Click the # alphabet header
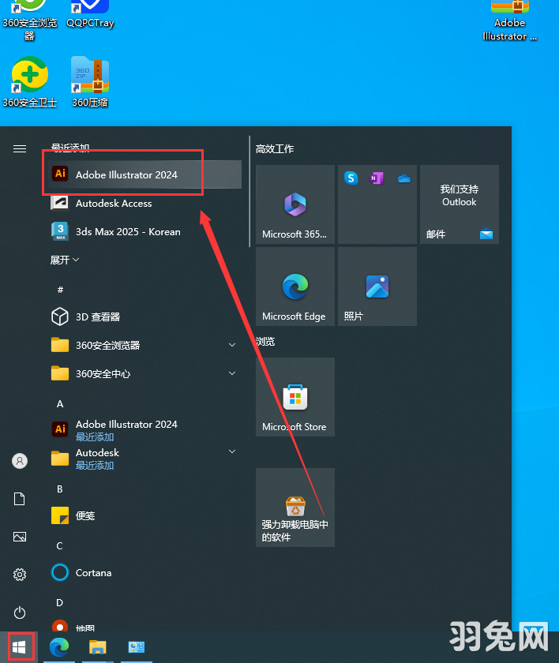This screenshot has height=663, width=559. pos(60,290)
